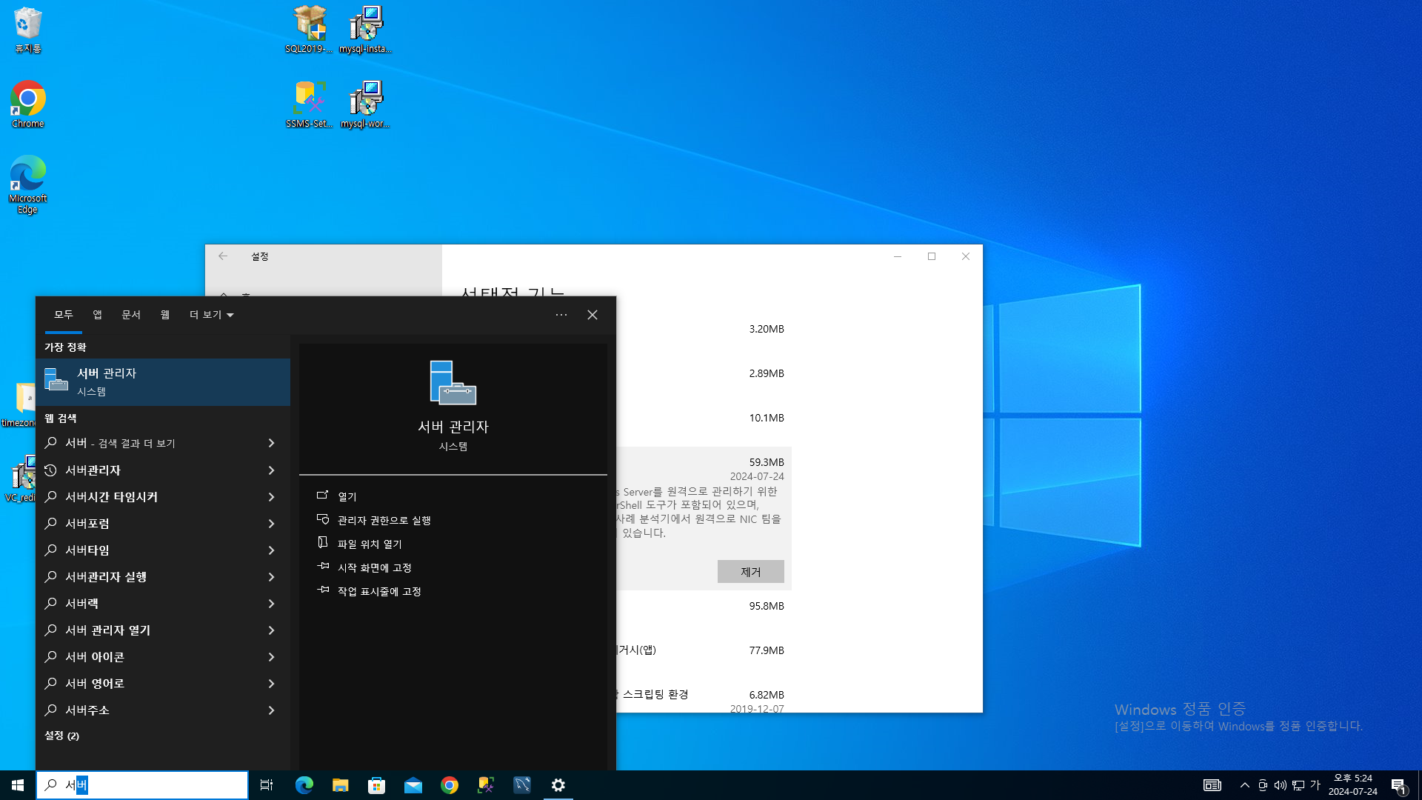The height and width of the screenshot is (800, 1422).
Task: Expand the 서버시간 타임시커 suggestion arrow
Action: pyautogui.click(x=271, y=497)
